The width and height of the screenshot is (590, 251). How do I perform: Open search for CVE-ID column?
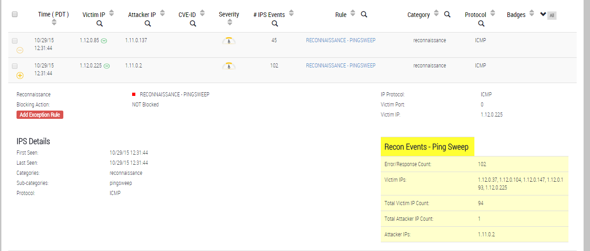[x=193, y=24]
